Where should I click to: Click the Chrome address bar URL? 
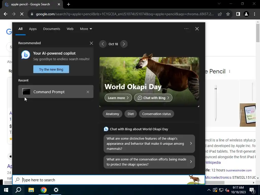(125, 14)
